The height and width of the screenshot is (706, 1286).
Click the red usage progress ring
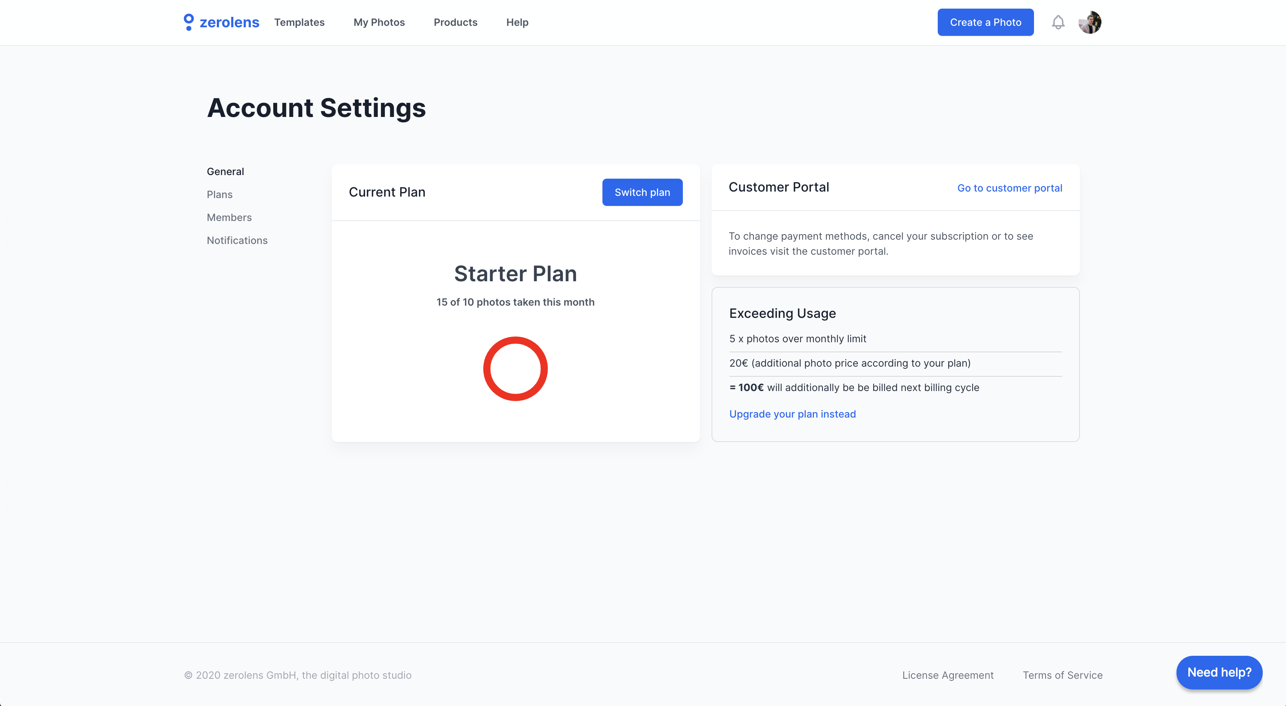click(x=515, y=369)
